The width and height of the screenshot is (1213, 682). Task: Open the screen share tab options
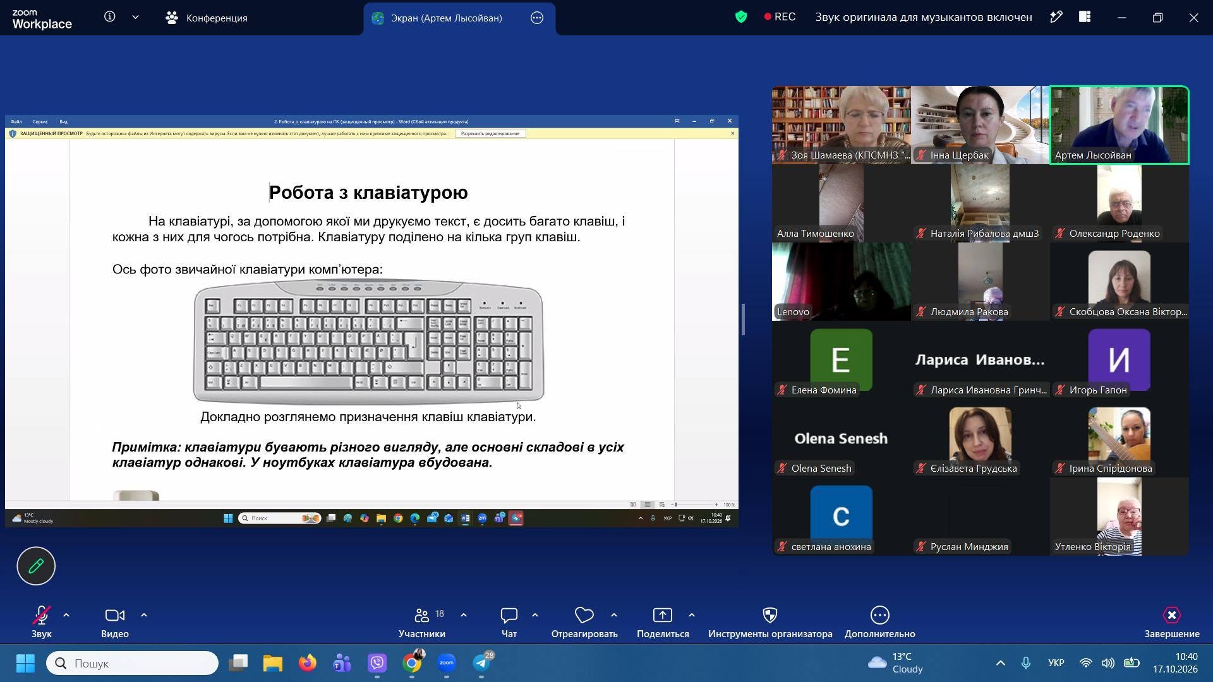point(537,18)
